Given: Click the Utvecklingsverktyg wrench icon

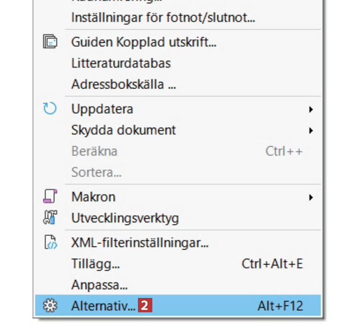Looking at the screenshot, I should coord(50,217).
